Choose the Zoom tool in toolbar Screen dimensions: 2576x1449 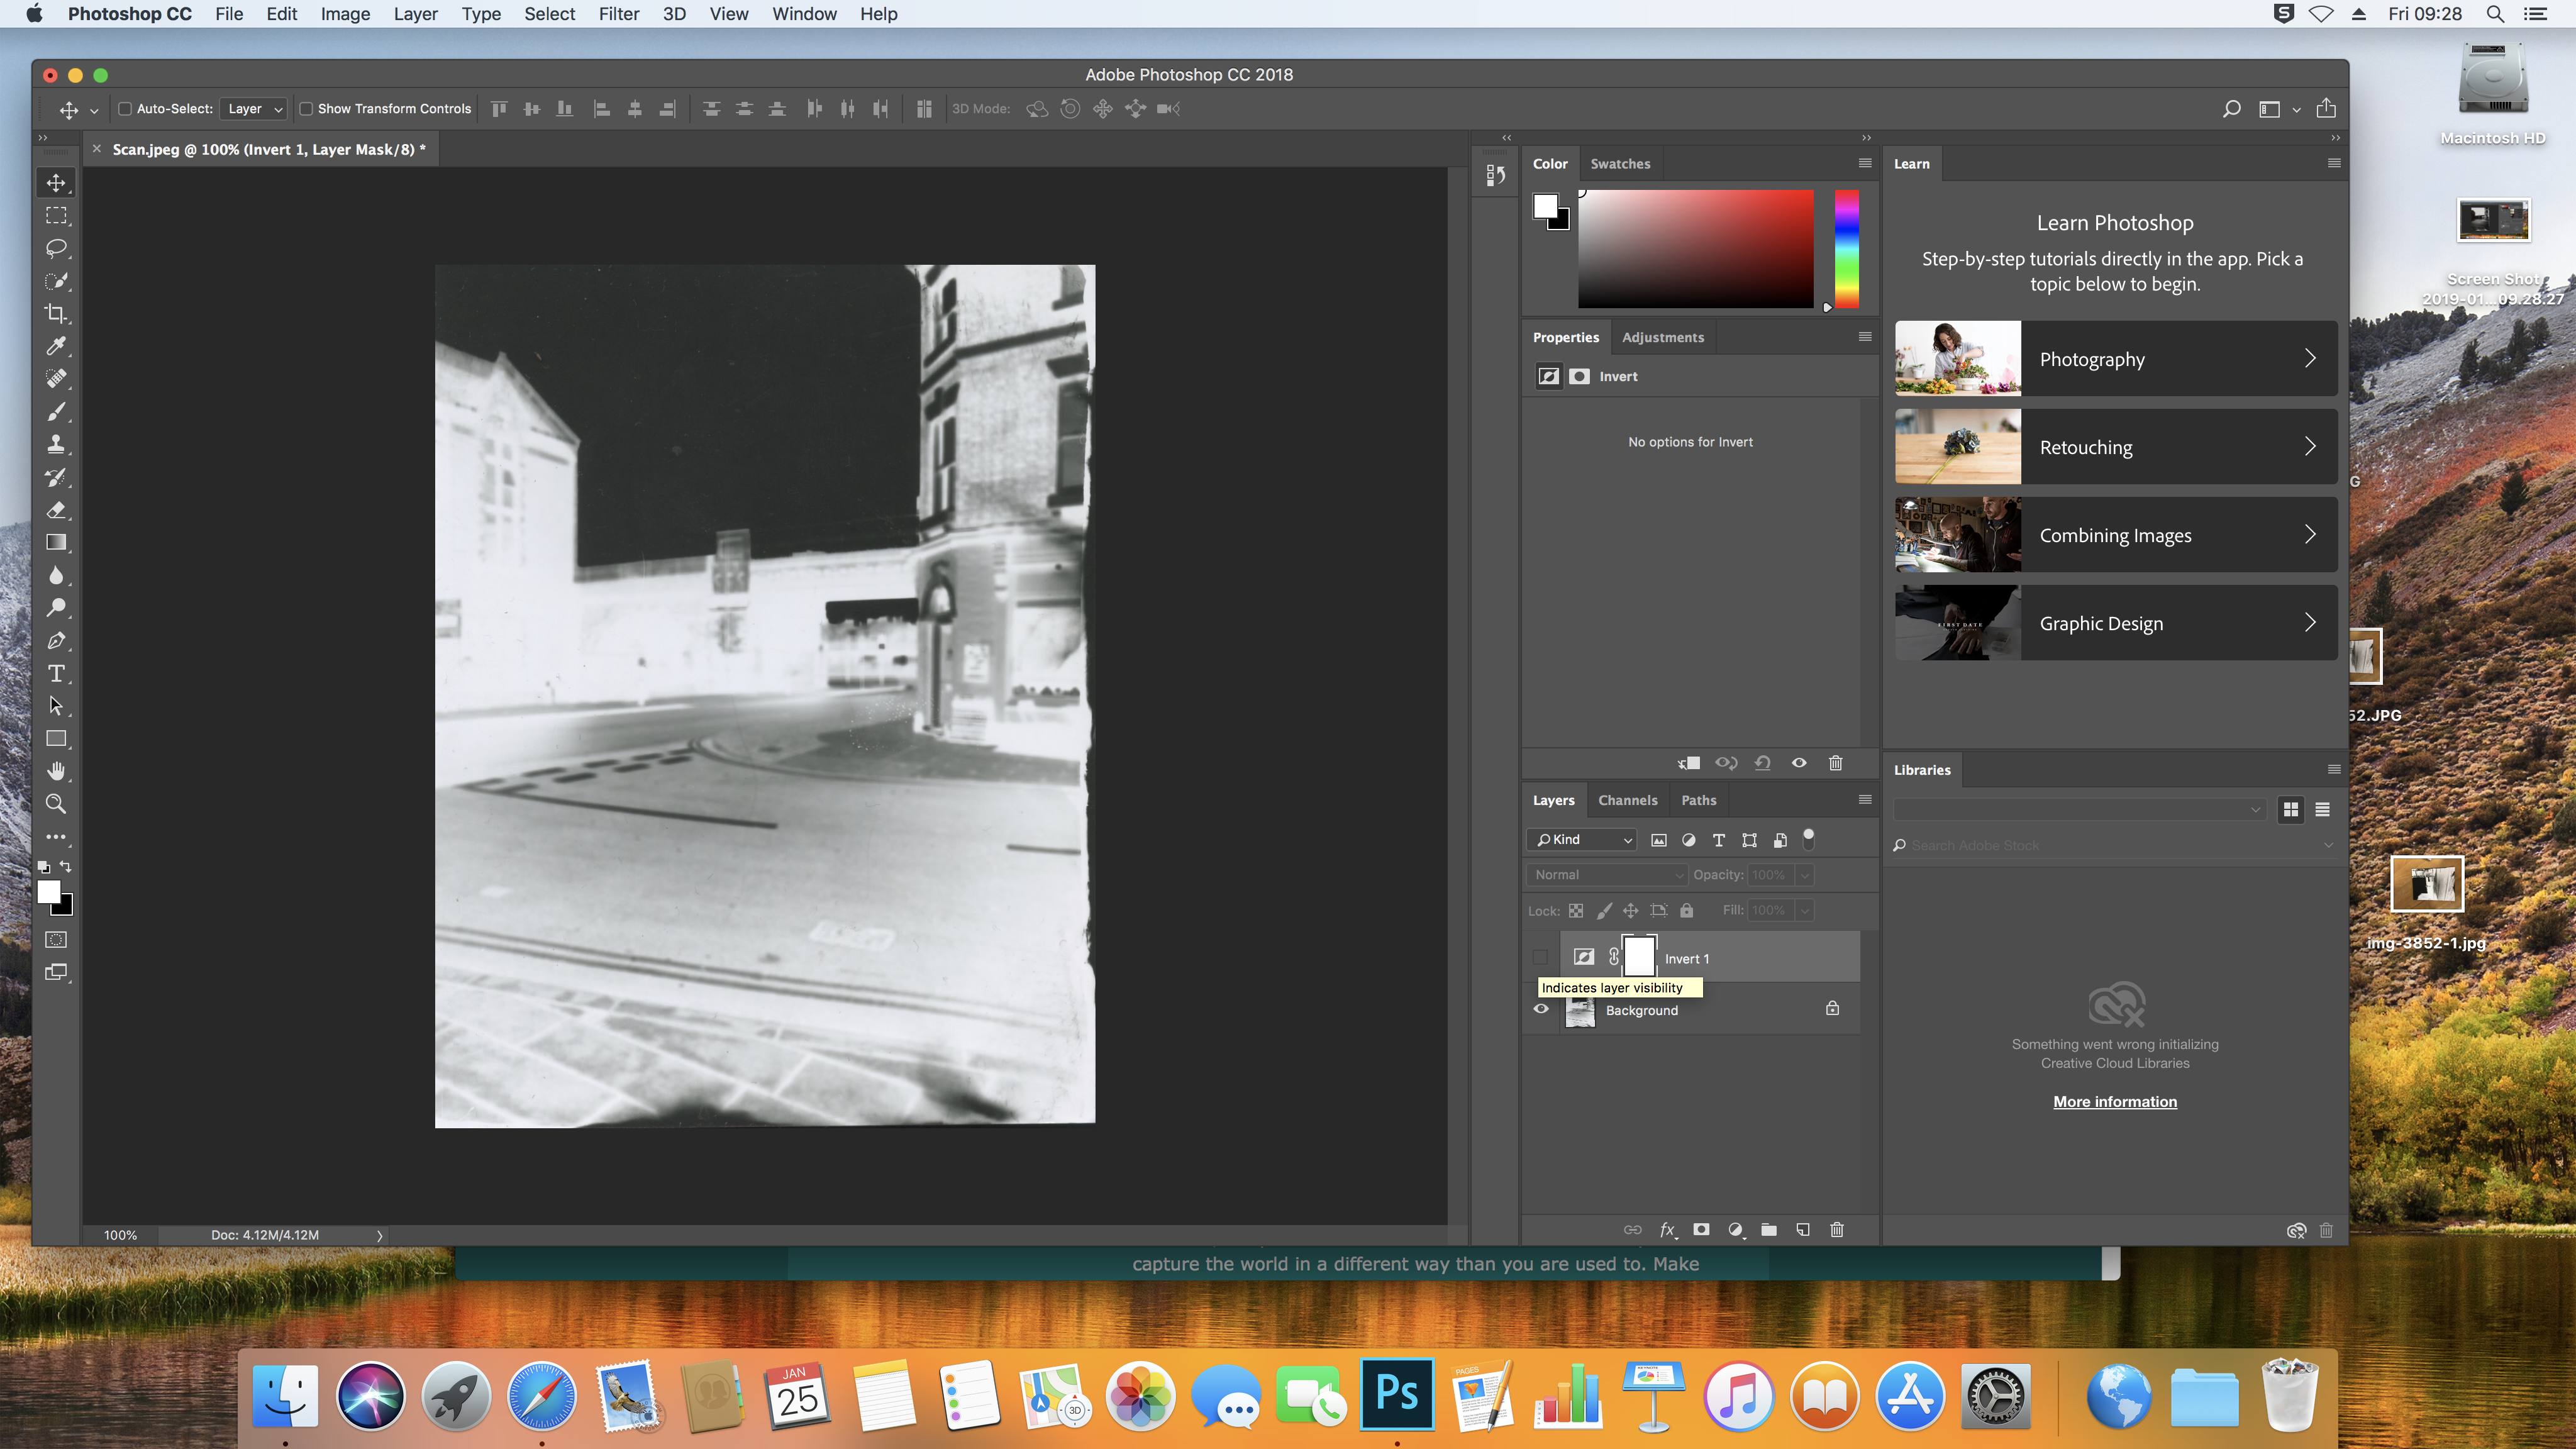[56, 804]
